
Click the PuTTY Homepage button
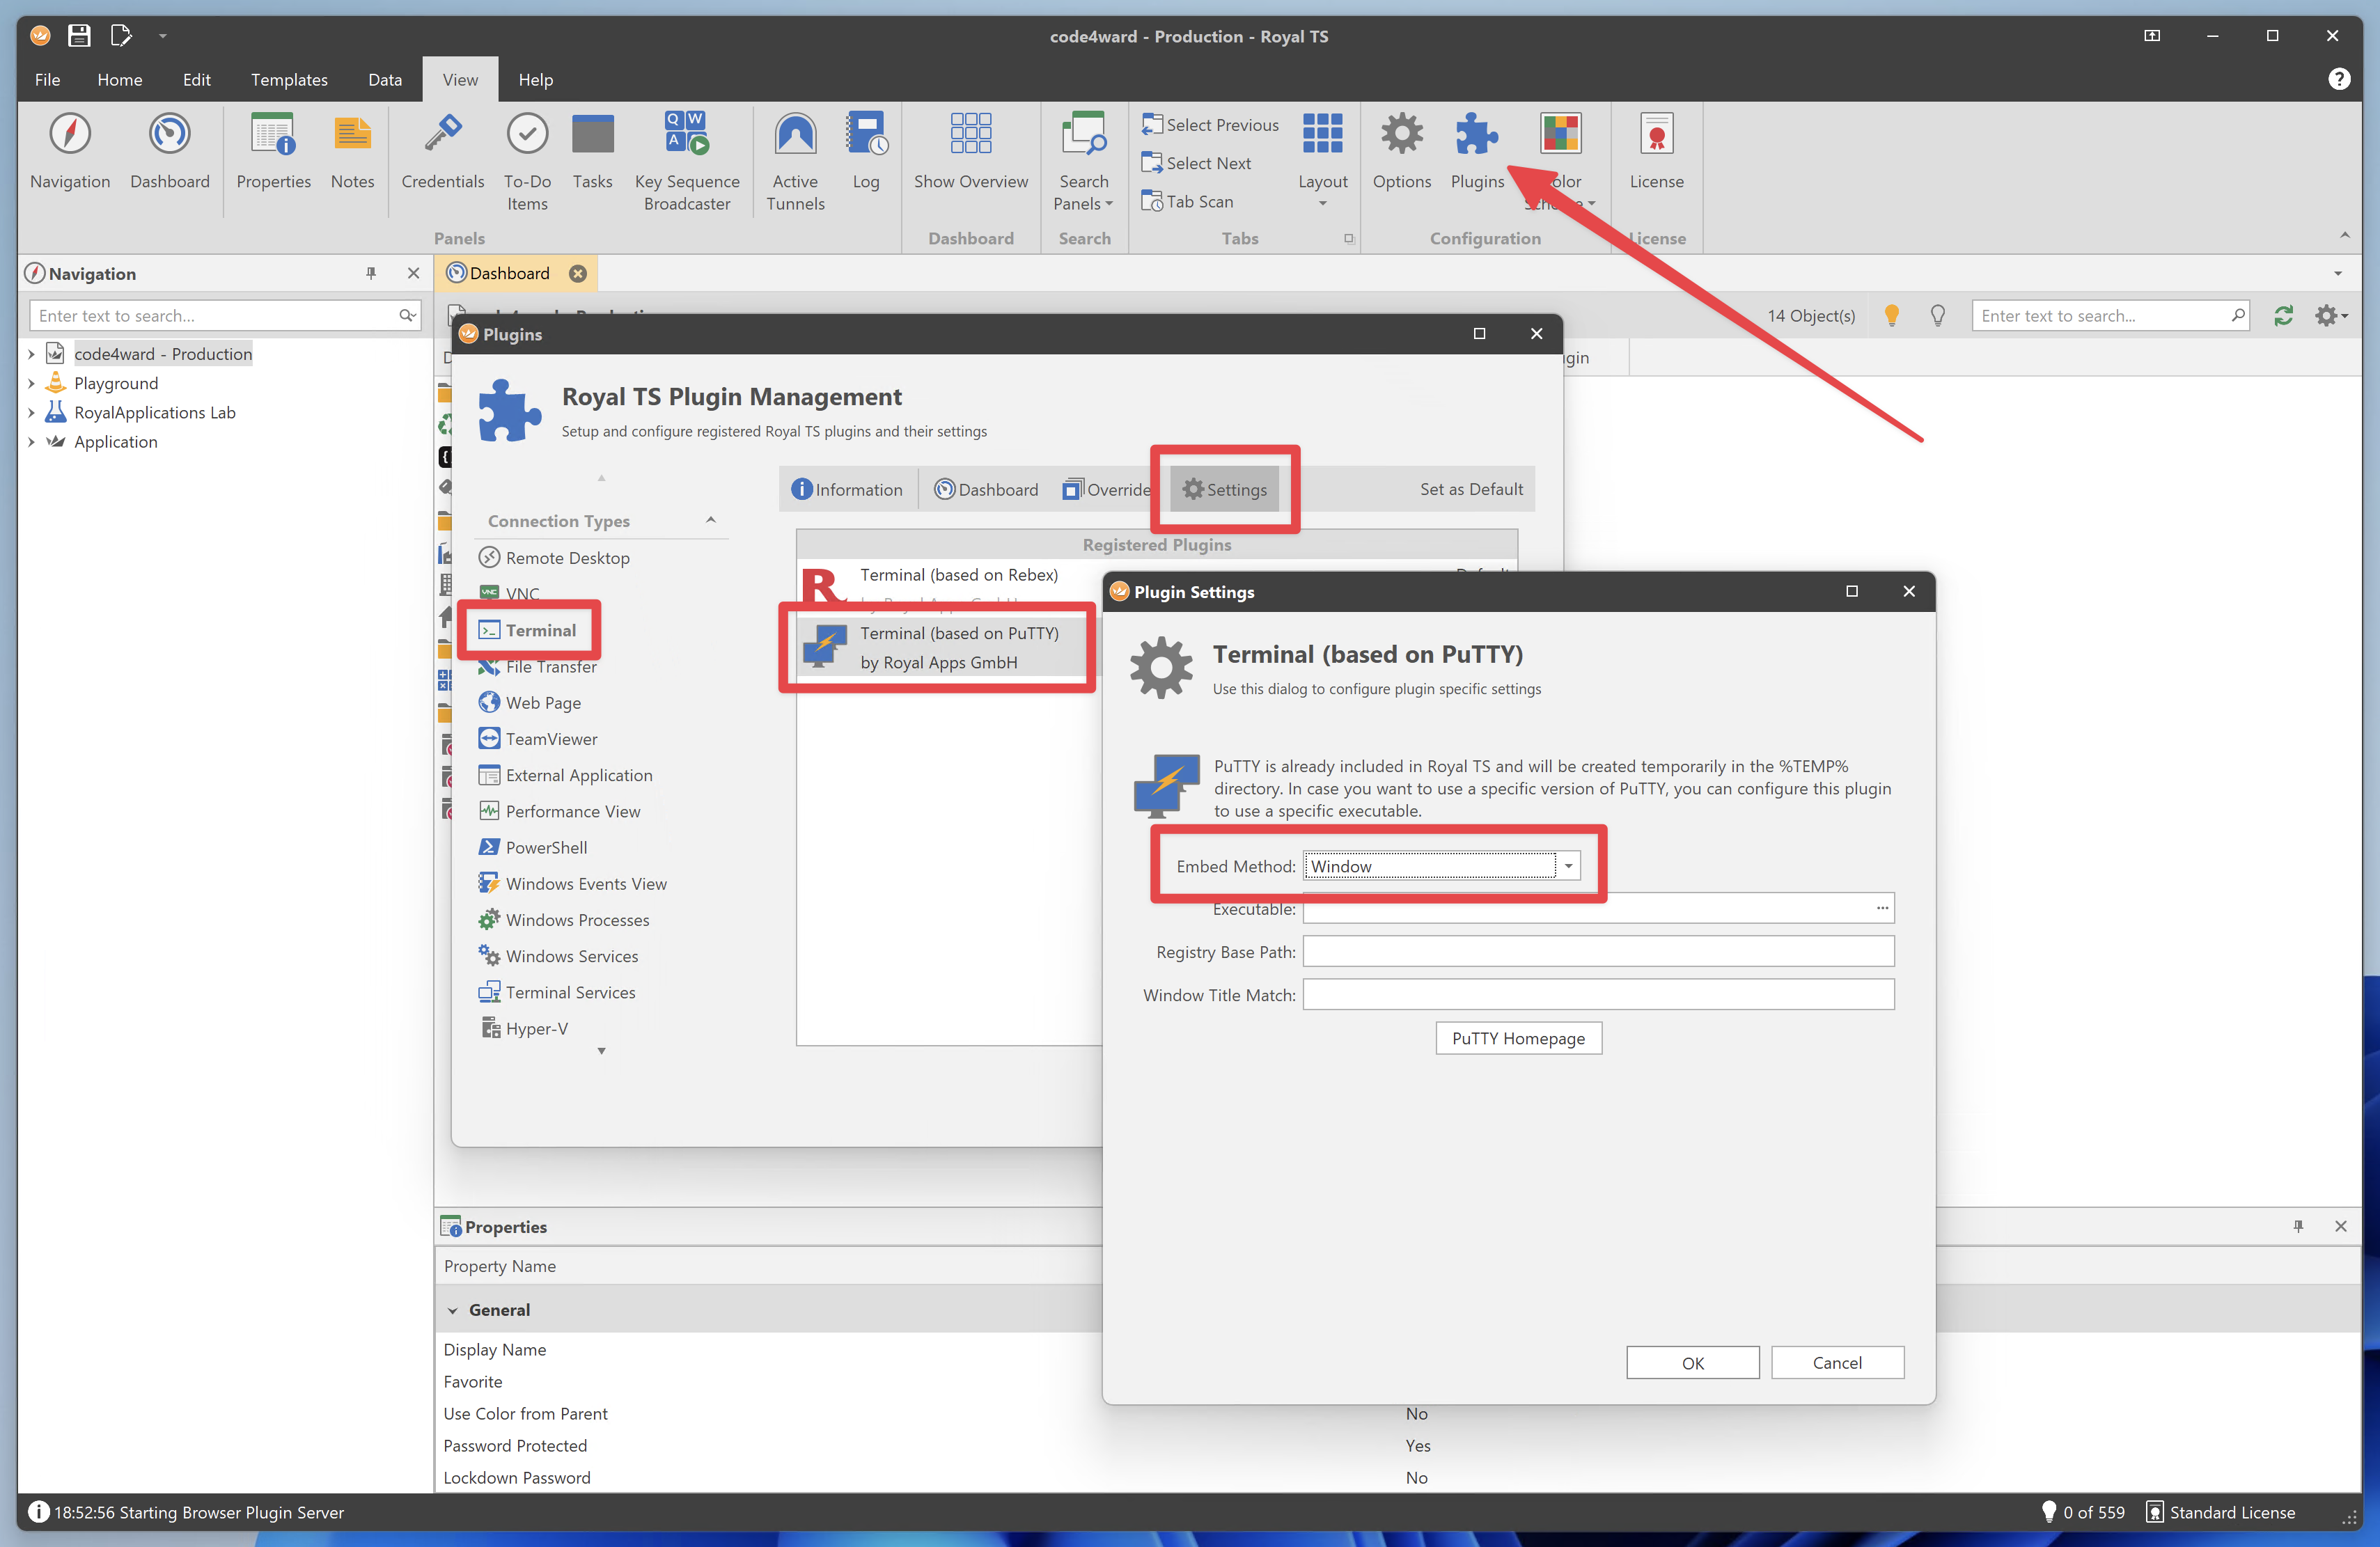[x=1517, y=1038]
